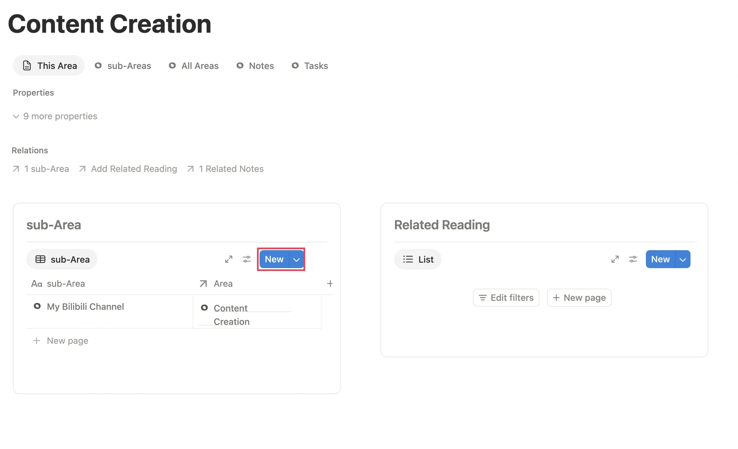The height and width of the screenshot is (449, 738).
Task: Click New button in sub-Area panel
Action: click(274, 259)
